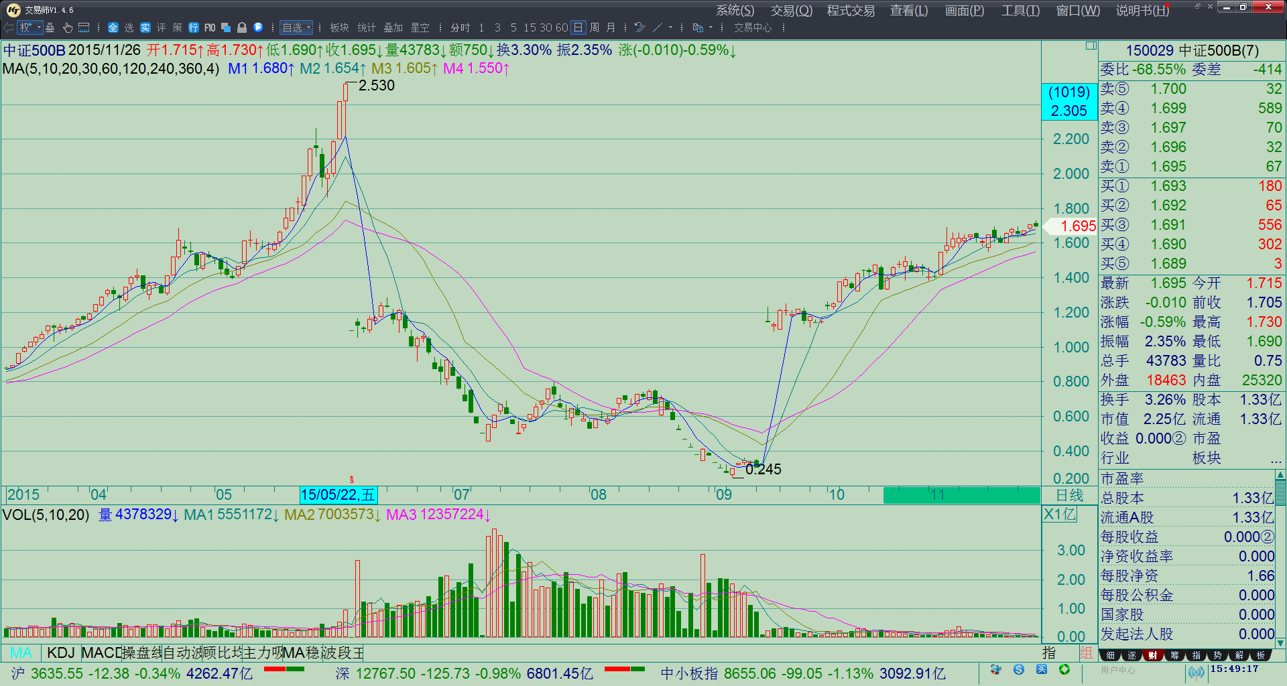Viewport: 1287px width, 686px height.
Task: Click the signal antenna connection icon
Action: click(1196, 672)
